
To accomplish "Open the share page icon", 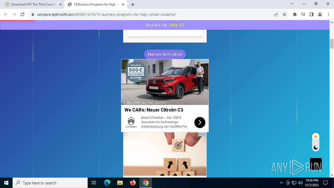I will [276, 14].
